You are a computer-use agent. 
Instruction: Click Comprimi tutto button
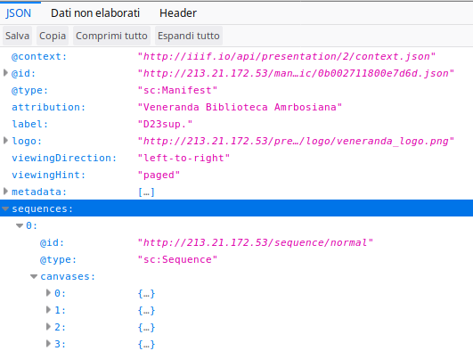click(111, 36)
